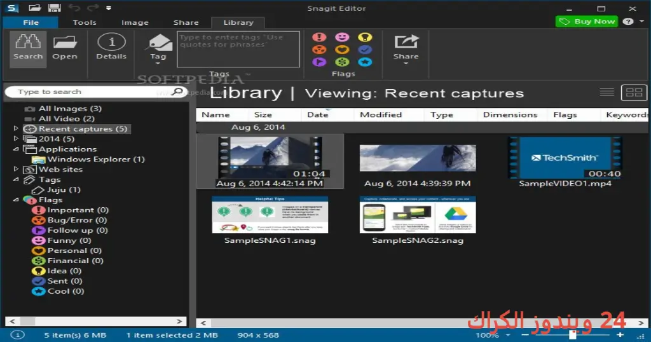This screenshot has height=342, width=651.
Task: Click zoom in plus icon in status bar
Action: pos(620,334)
